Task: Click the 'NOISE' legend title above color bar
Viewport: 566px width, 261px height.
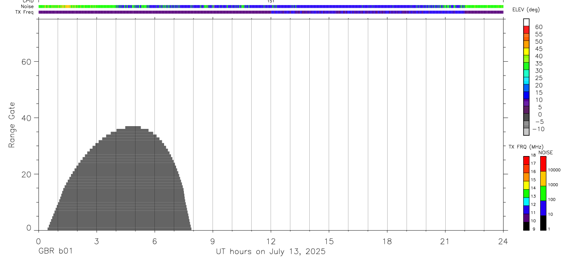Action: click(546, 152)
